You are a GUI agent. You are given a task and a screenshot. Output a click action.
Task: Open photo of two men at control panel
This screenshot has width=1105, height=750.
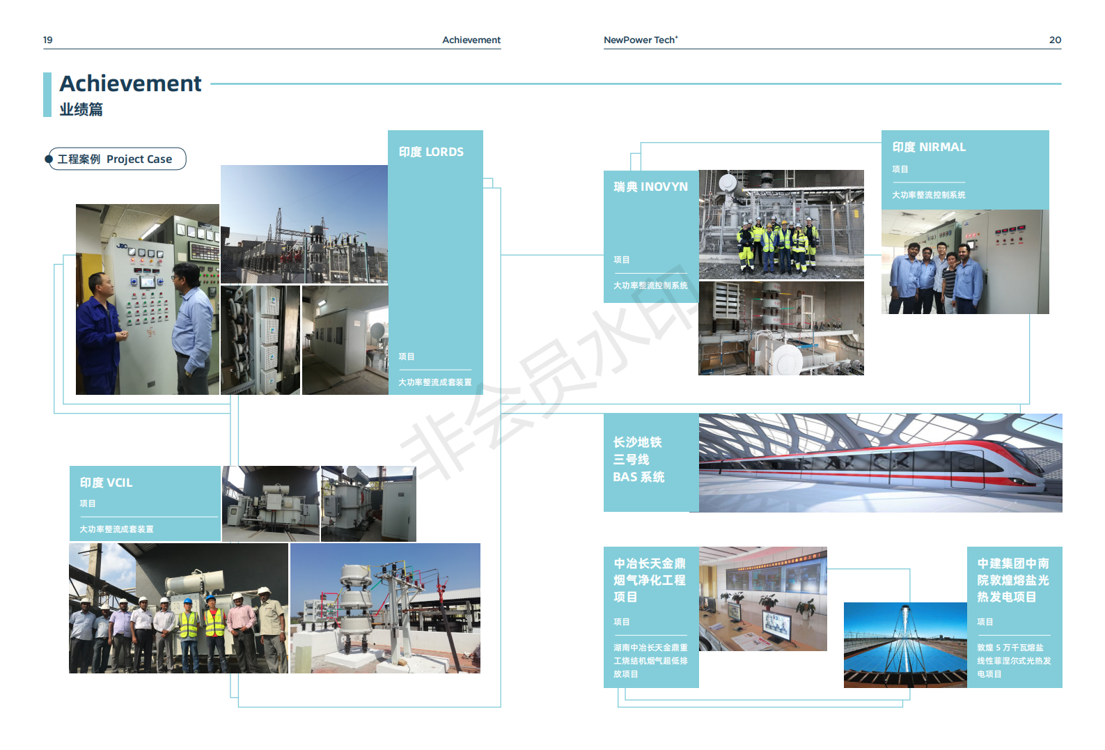tap(148, 299)
